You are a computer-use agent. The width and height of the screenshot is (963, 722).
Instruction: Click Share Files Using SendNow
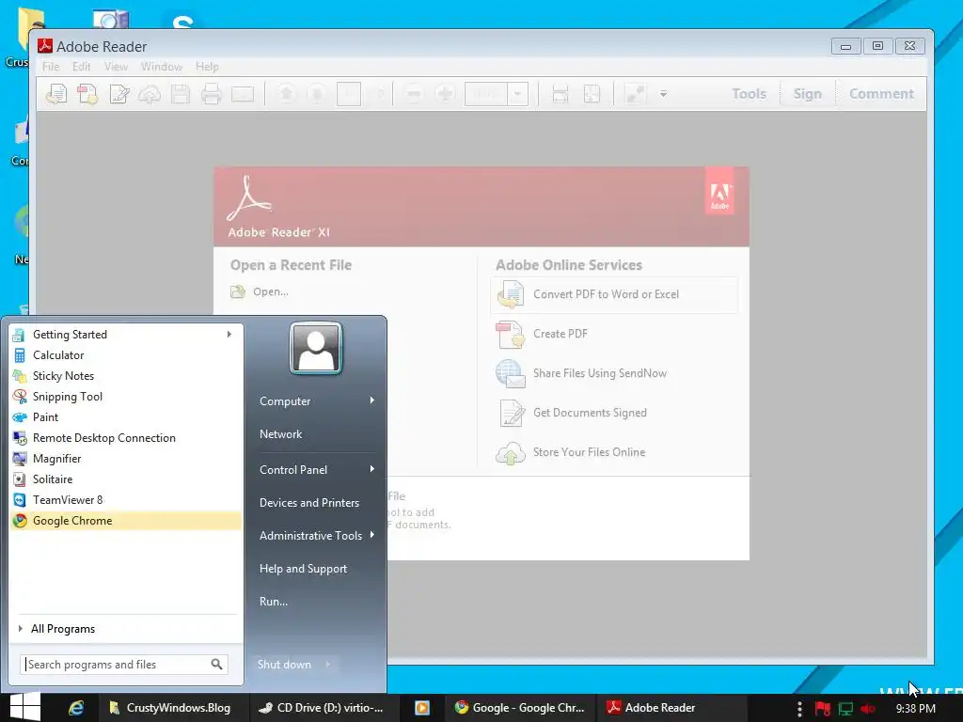click(599, 373)
